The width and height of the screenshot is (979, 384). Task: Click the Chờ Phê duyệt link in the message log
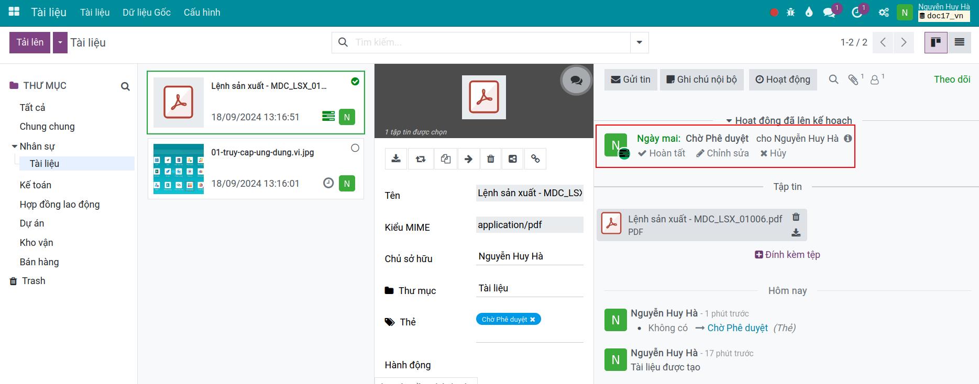pyautogui.click(x=738, y=328)
